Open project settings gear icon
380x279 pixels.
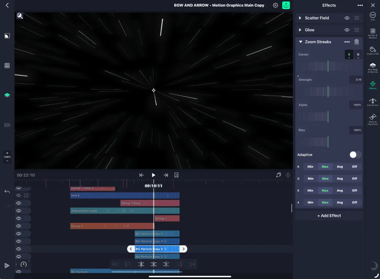(x=275, y=5)
